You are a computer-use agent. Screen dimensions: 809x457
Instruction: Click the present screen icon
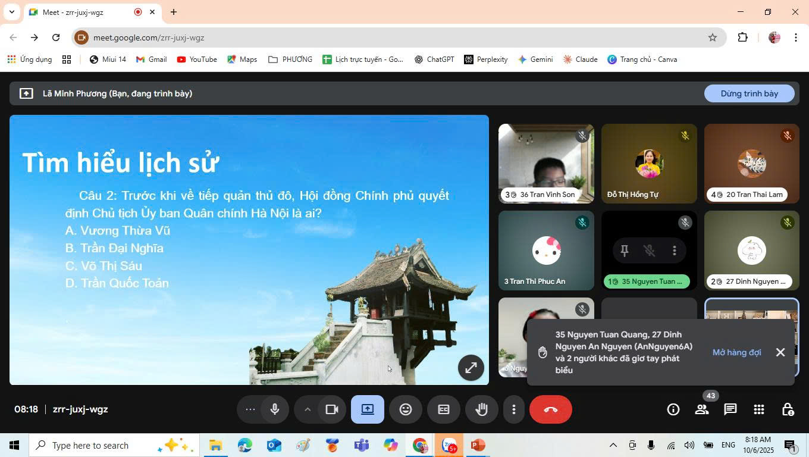(368, 409)
